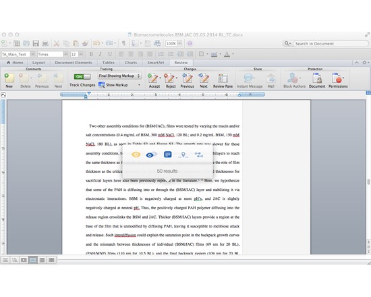Toggle Track Changes ON switch

click(82, 77)
